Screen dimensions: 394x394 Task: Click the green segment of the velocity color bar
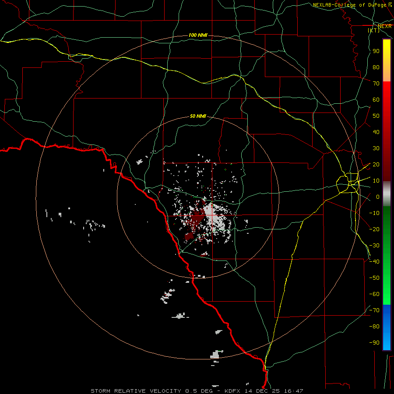coord(387,255)
